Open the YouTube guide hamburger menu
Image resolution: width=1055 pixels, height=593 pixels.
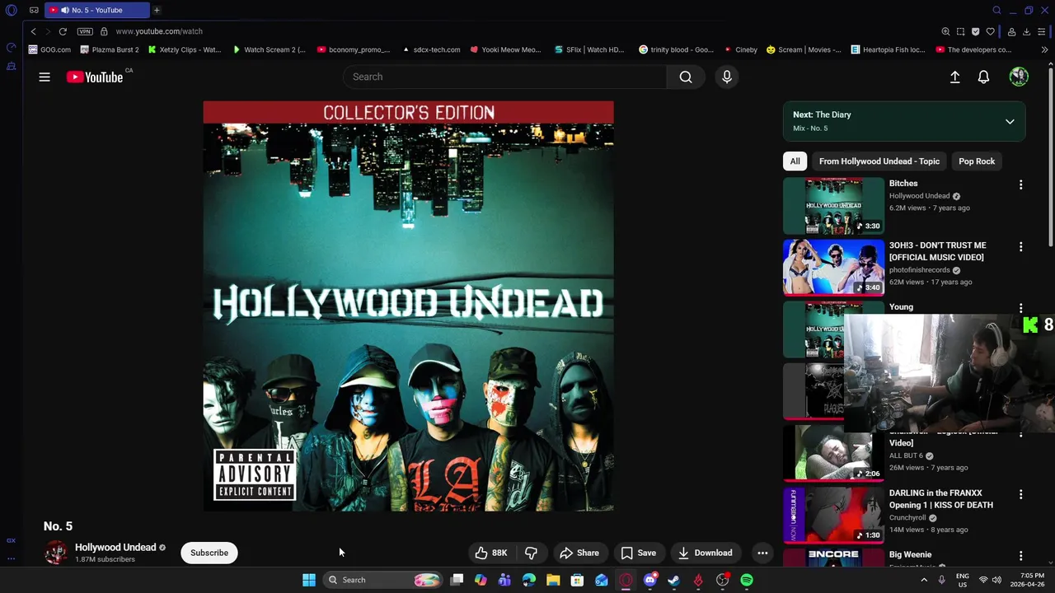pyautogui.click(x=45, y=77)
